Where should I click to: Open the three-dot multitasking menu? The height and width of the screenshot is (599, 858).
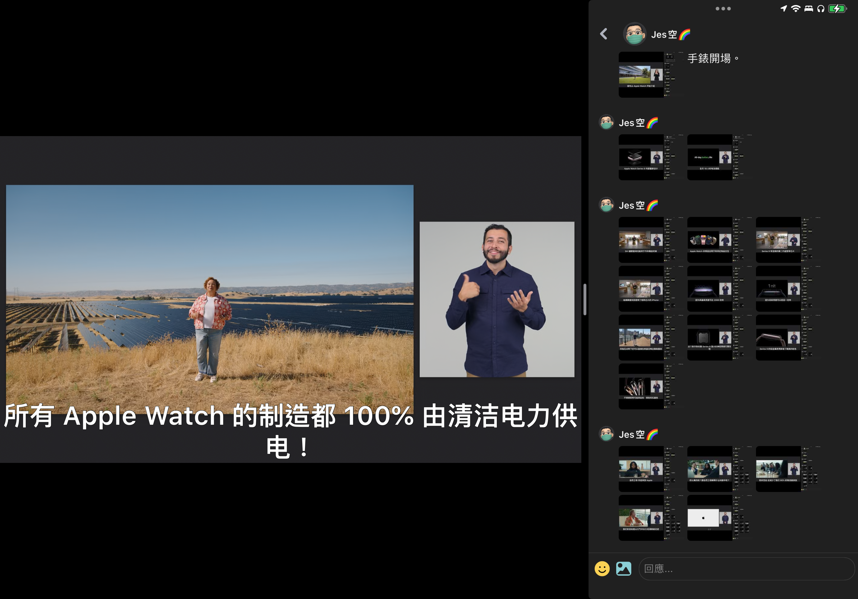coord(723,9)
